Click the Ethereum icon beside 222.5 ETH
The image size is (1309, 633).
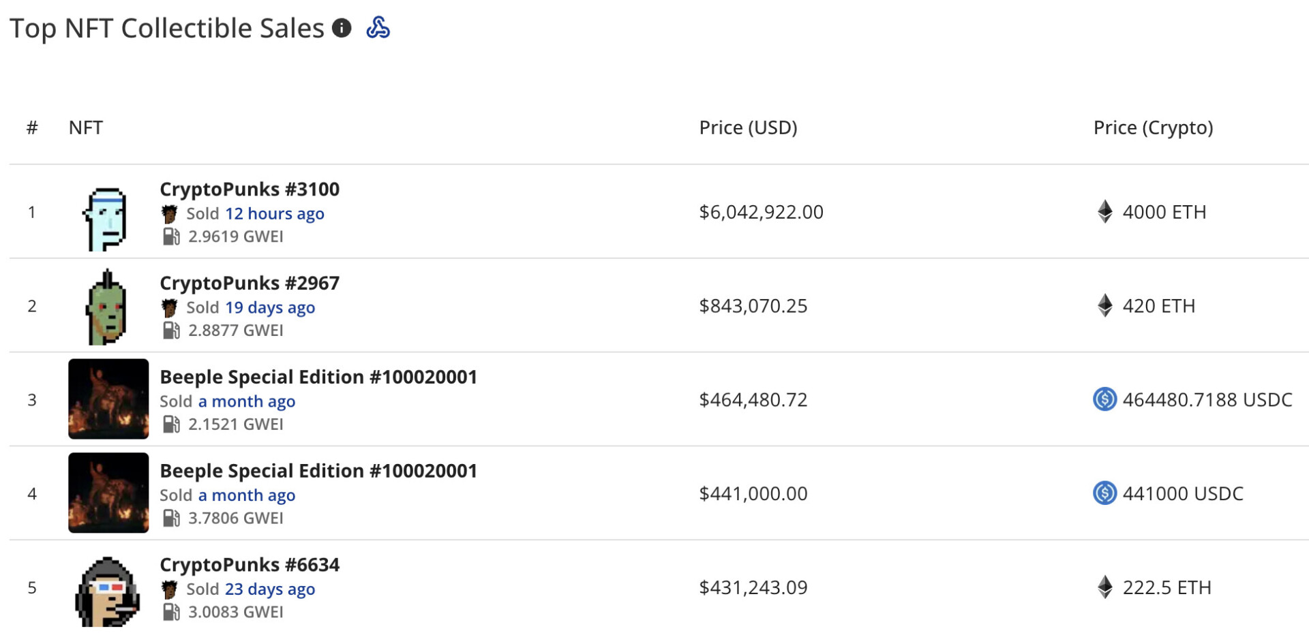tap(1105, 587)
